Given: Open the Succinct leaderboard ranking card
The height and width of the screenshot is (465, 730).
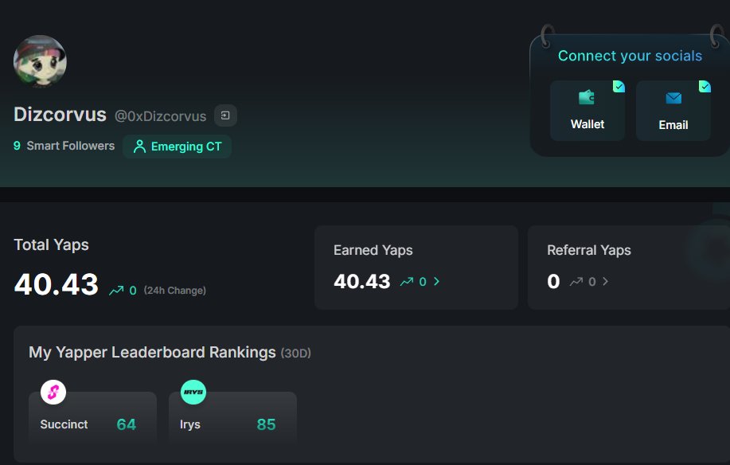Looking at the screenshot, I should [92, 417].
